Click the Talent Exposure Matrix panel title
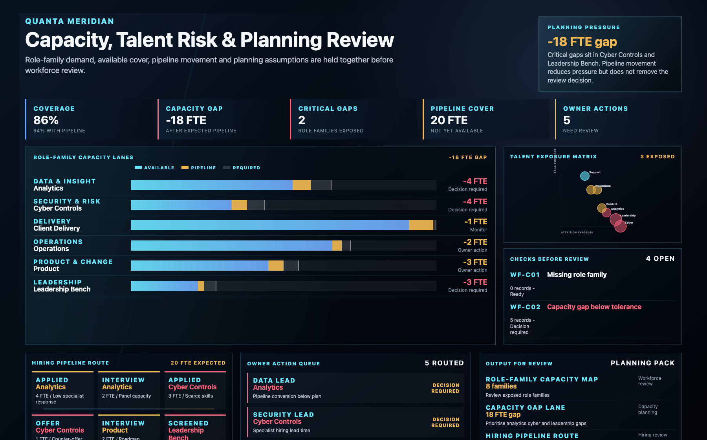 pyautogui.click(x=553, y=156)
